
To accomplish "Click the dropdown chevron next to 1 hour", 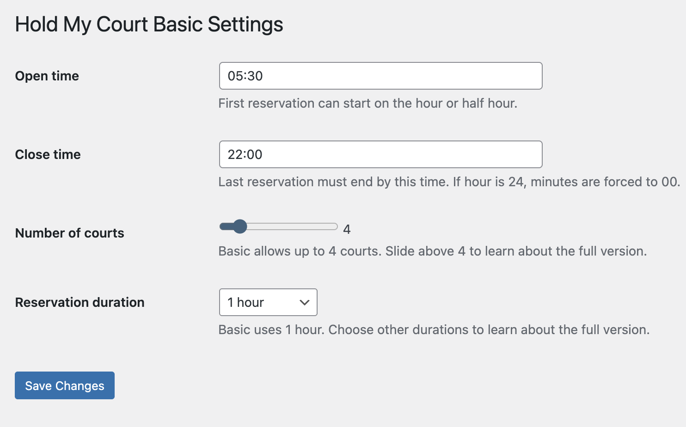I will click(304, 302).
